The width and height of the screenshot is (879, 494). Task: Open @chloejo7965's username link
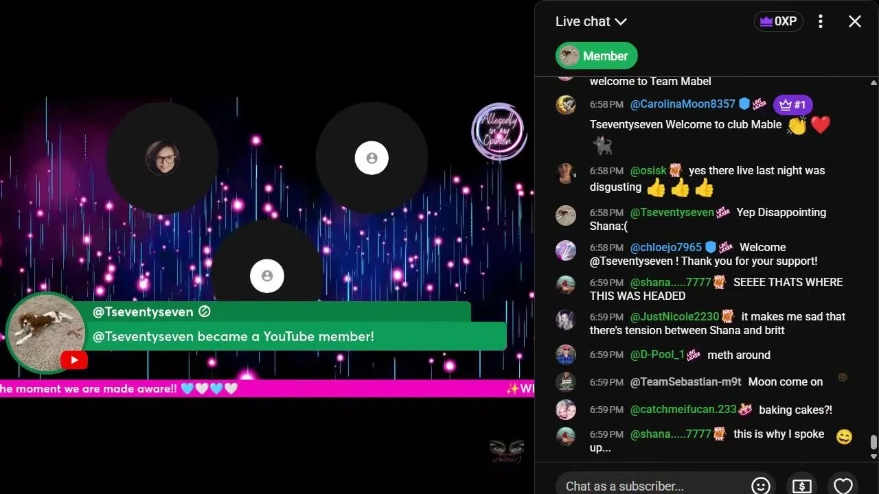(666, 247)
